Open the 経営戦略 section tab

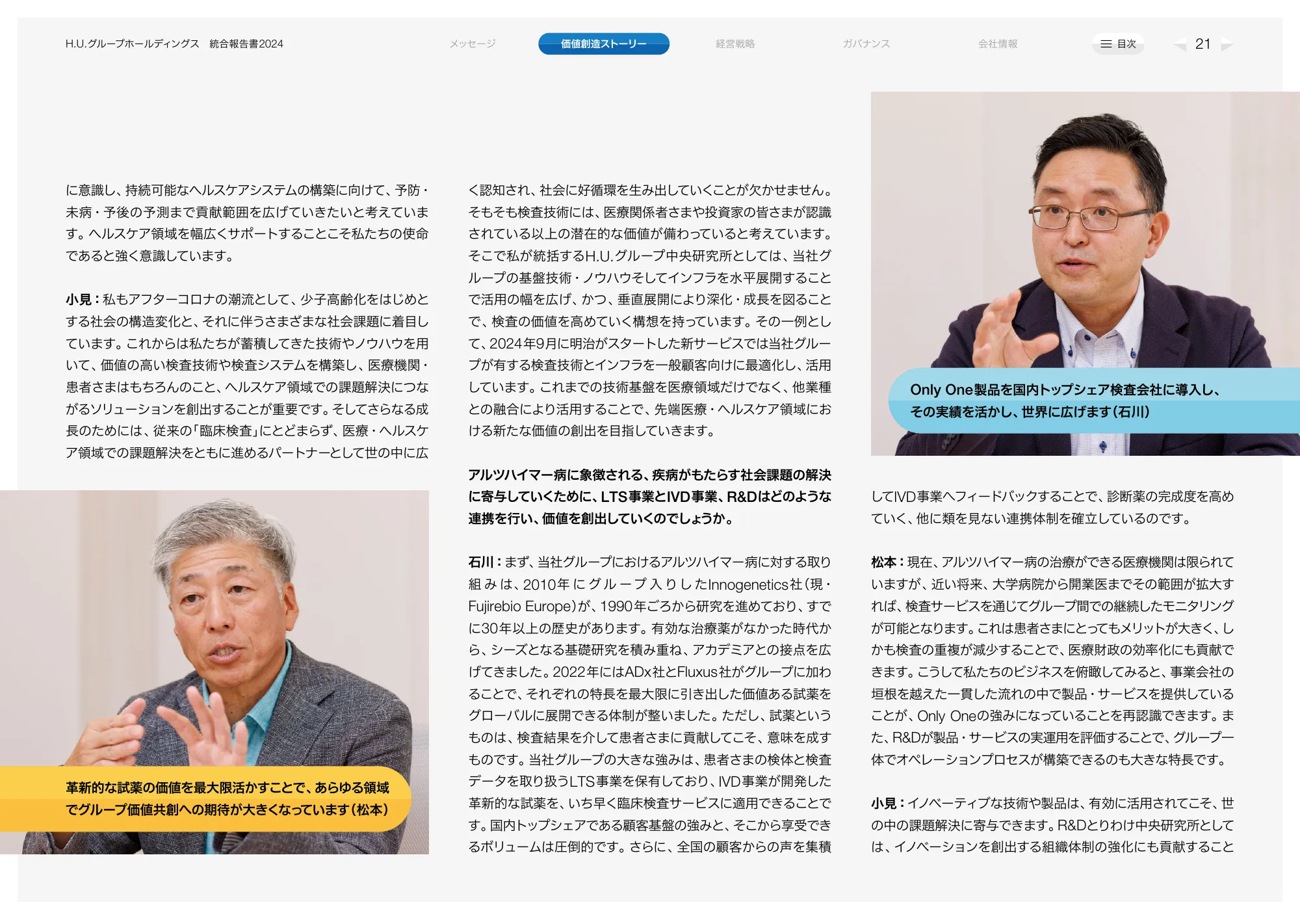pyautogui.click(x=735, y=44)
